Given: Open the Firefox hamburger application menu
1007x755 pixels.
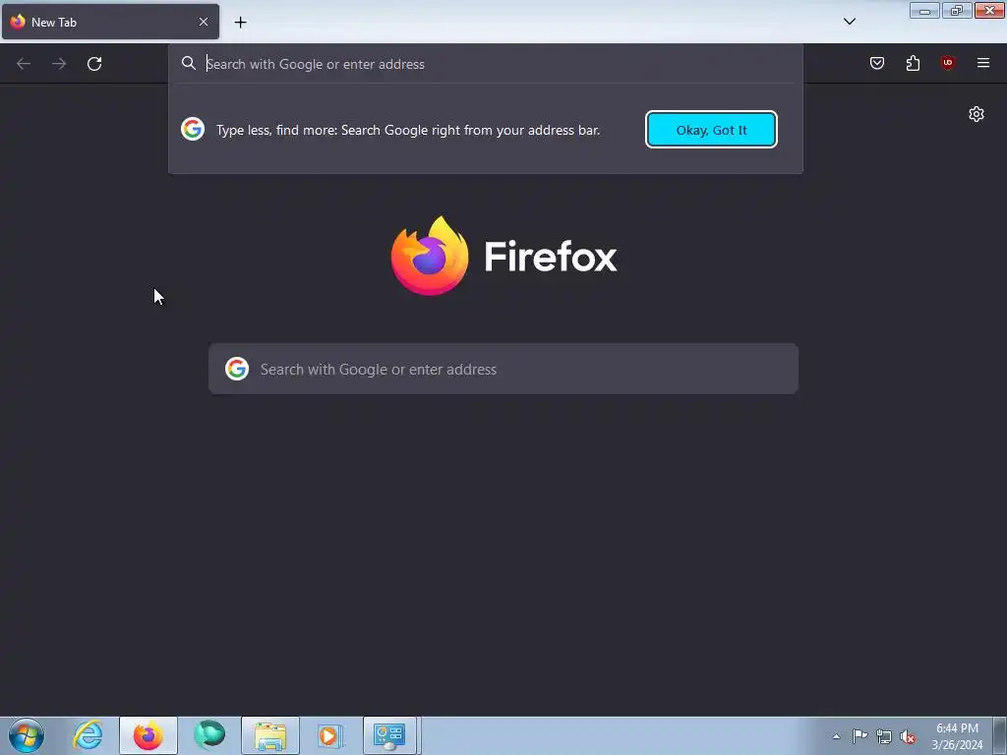Looking at the screenshot, I should coord(983,63).
